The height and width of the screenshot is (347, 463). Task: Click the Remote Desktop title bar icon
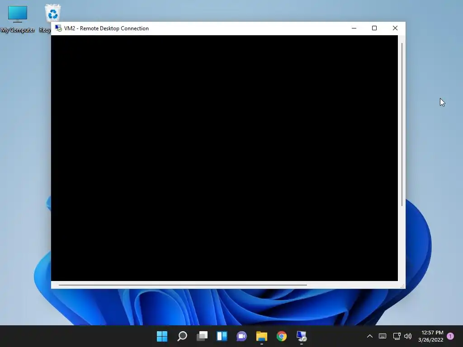pyautogui.click(x=58, y=28)
